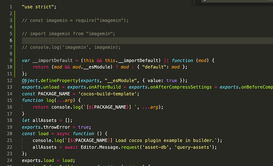The width and height of the screenshot is (273, 166).
Task: Click the return keyword on line 16
Action: coord(41,107)
